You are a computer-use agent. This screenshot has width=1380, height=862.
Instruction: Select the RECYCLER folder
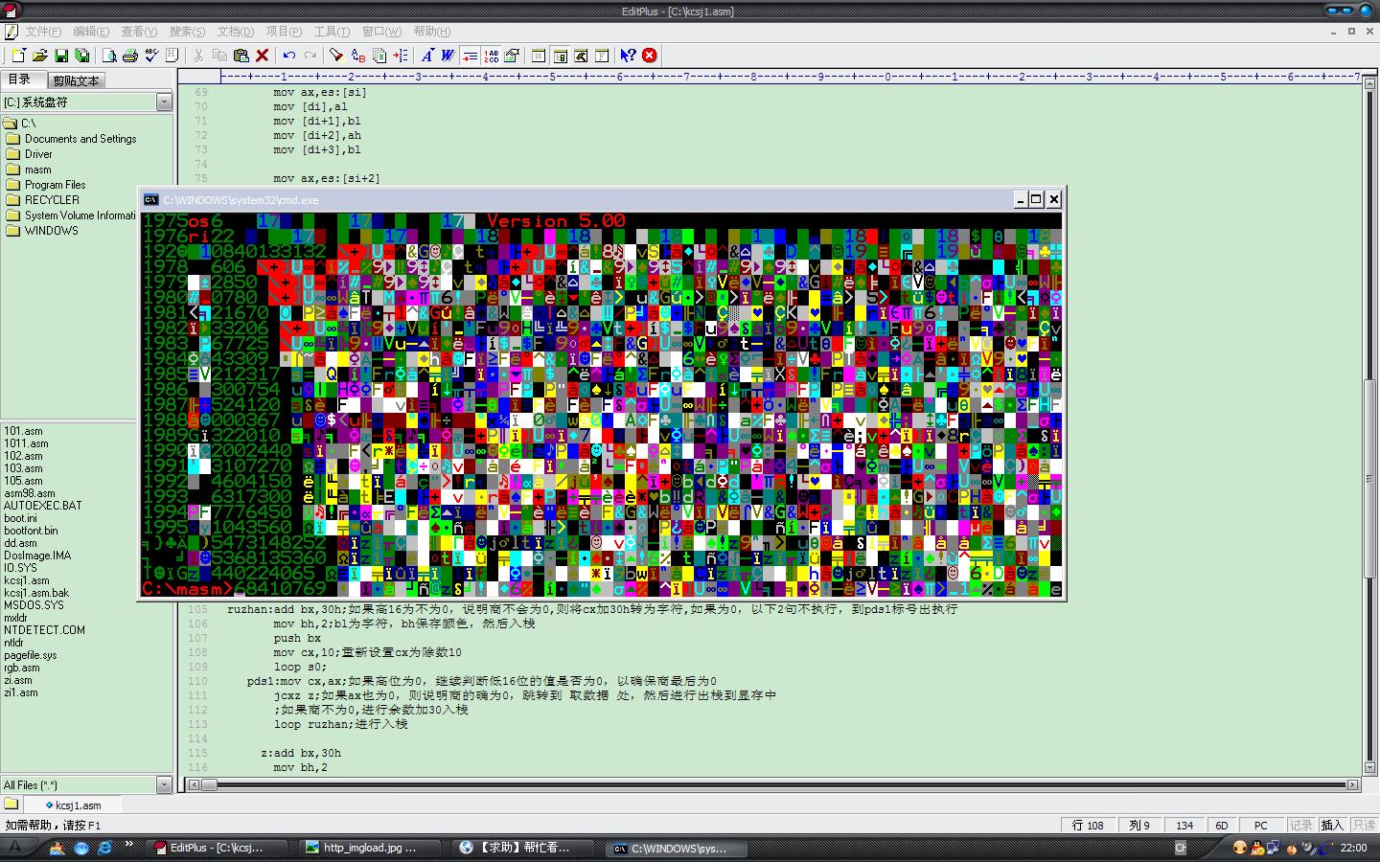pyautogui.click(x=52, y=200)
